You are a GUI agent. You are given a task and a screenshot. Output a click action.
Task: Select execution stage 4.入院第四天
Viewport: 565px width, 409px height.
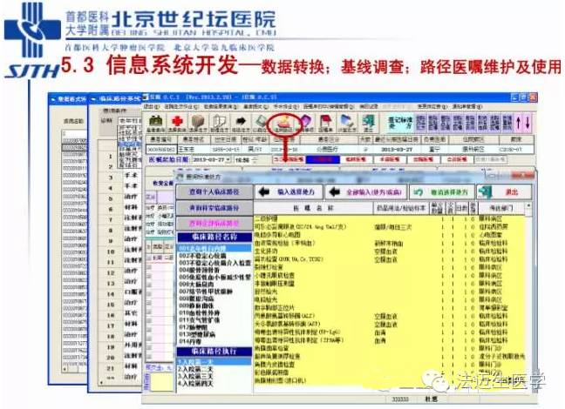click(195, 384)
